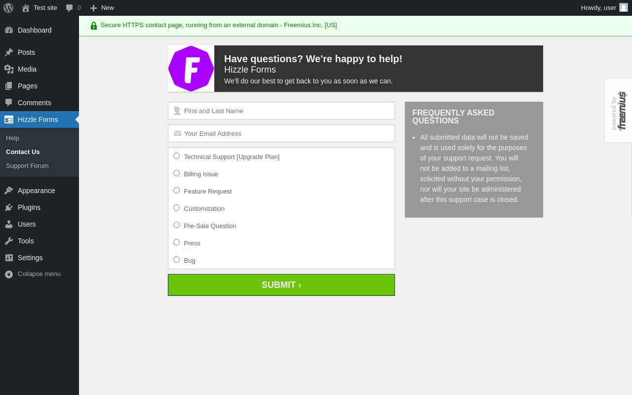
Task: Select Technical Support [Upgrade Plan] option
Action: pos(176,156)
